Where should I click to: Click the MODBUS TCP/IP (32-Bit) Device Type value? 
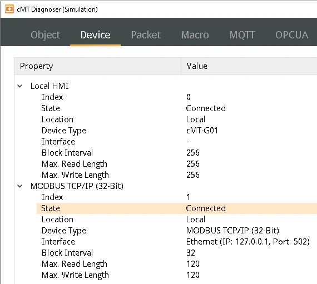point(232,231)
